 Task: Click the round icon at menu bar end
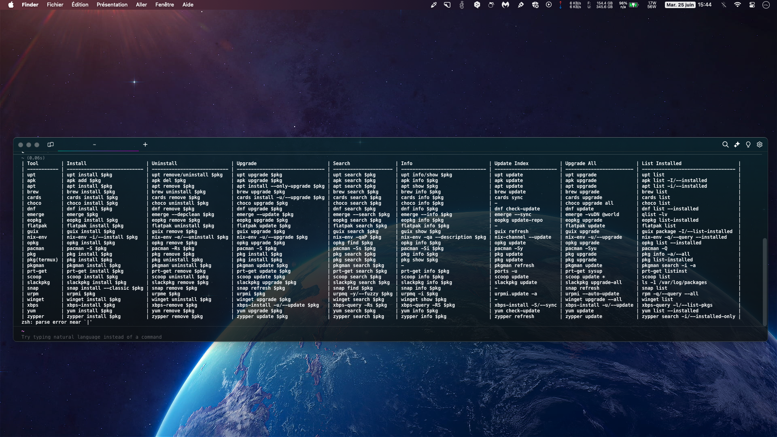pyautogui.click(x=766, y=5)
